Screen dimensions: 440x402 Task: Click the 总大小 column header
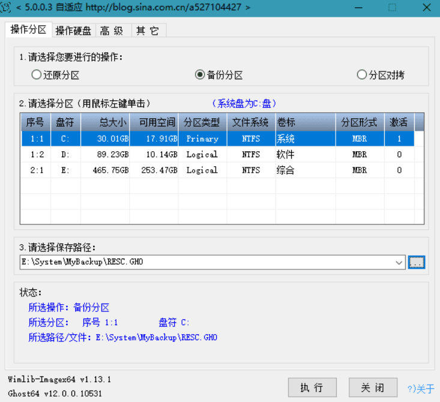coord(105,122)
